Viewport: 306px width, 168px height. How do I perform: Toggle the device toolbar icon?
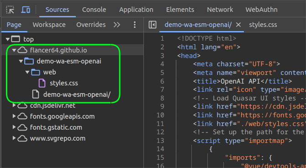[x=26, y=10]
